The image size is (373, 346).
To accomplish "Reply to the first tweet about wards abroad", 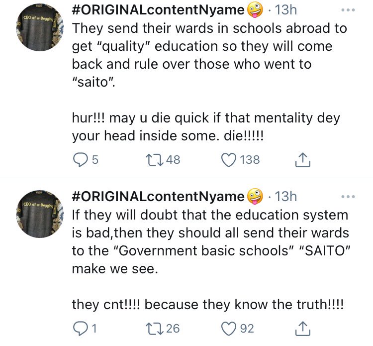I will point(79,160).
